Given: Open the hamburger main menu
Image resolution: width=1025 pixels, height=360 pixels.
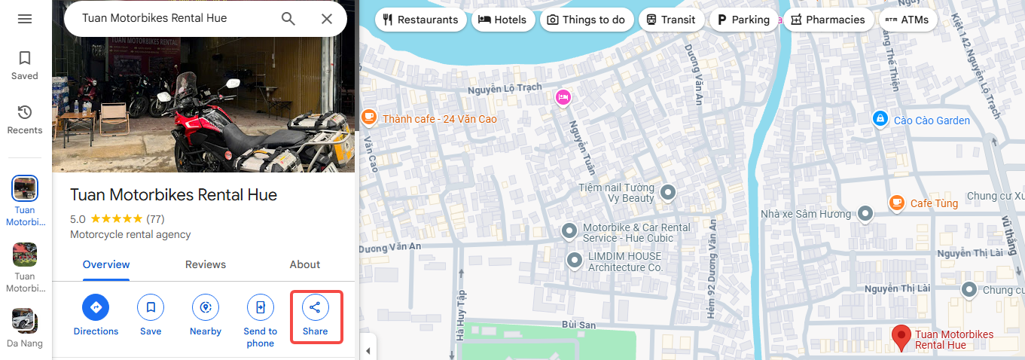Looking at the screenshot, I should 25,19.
